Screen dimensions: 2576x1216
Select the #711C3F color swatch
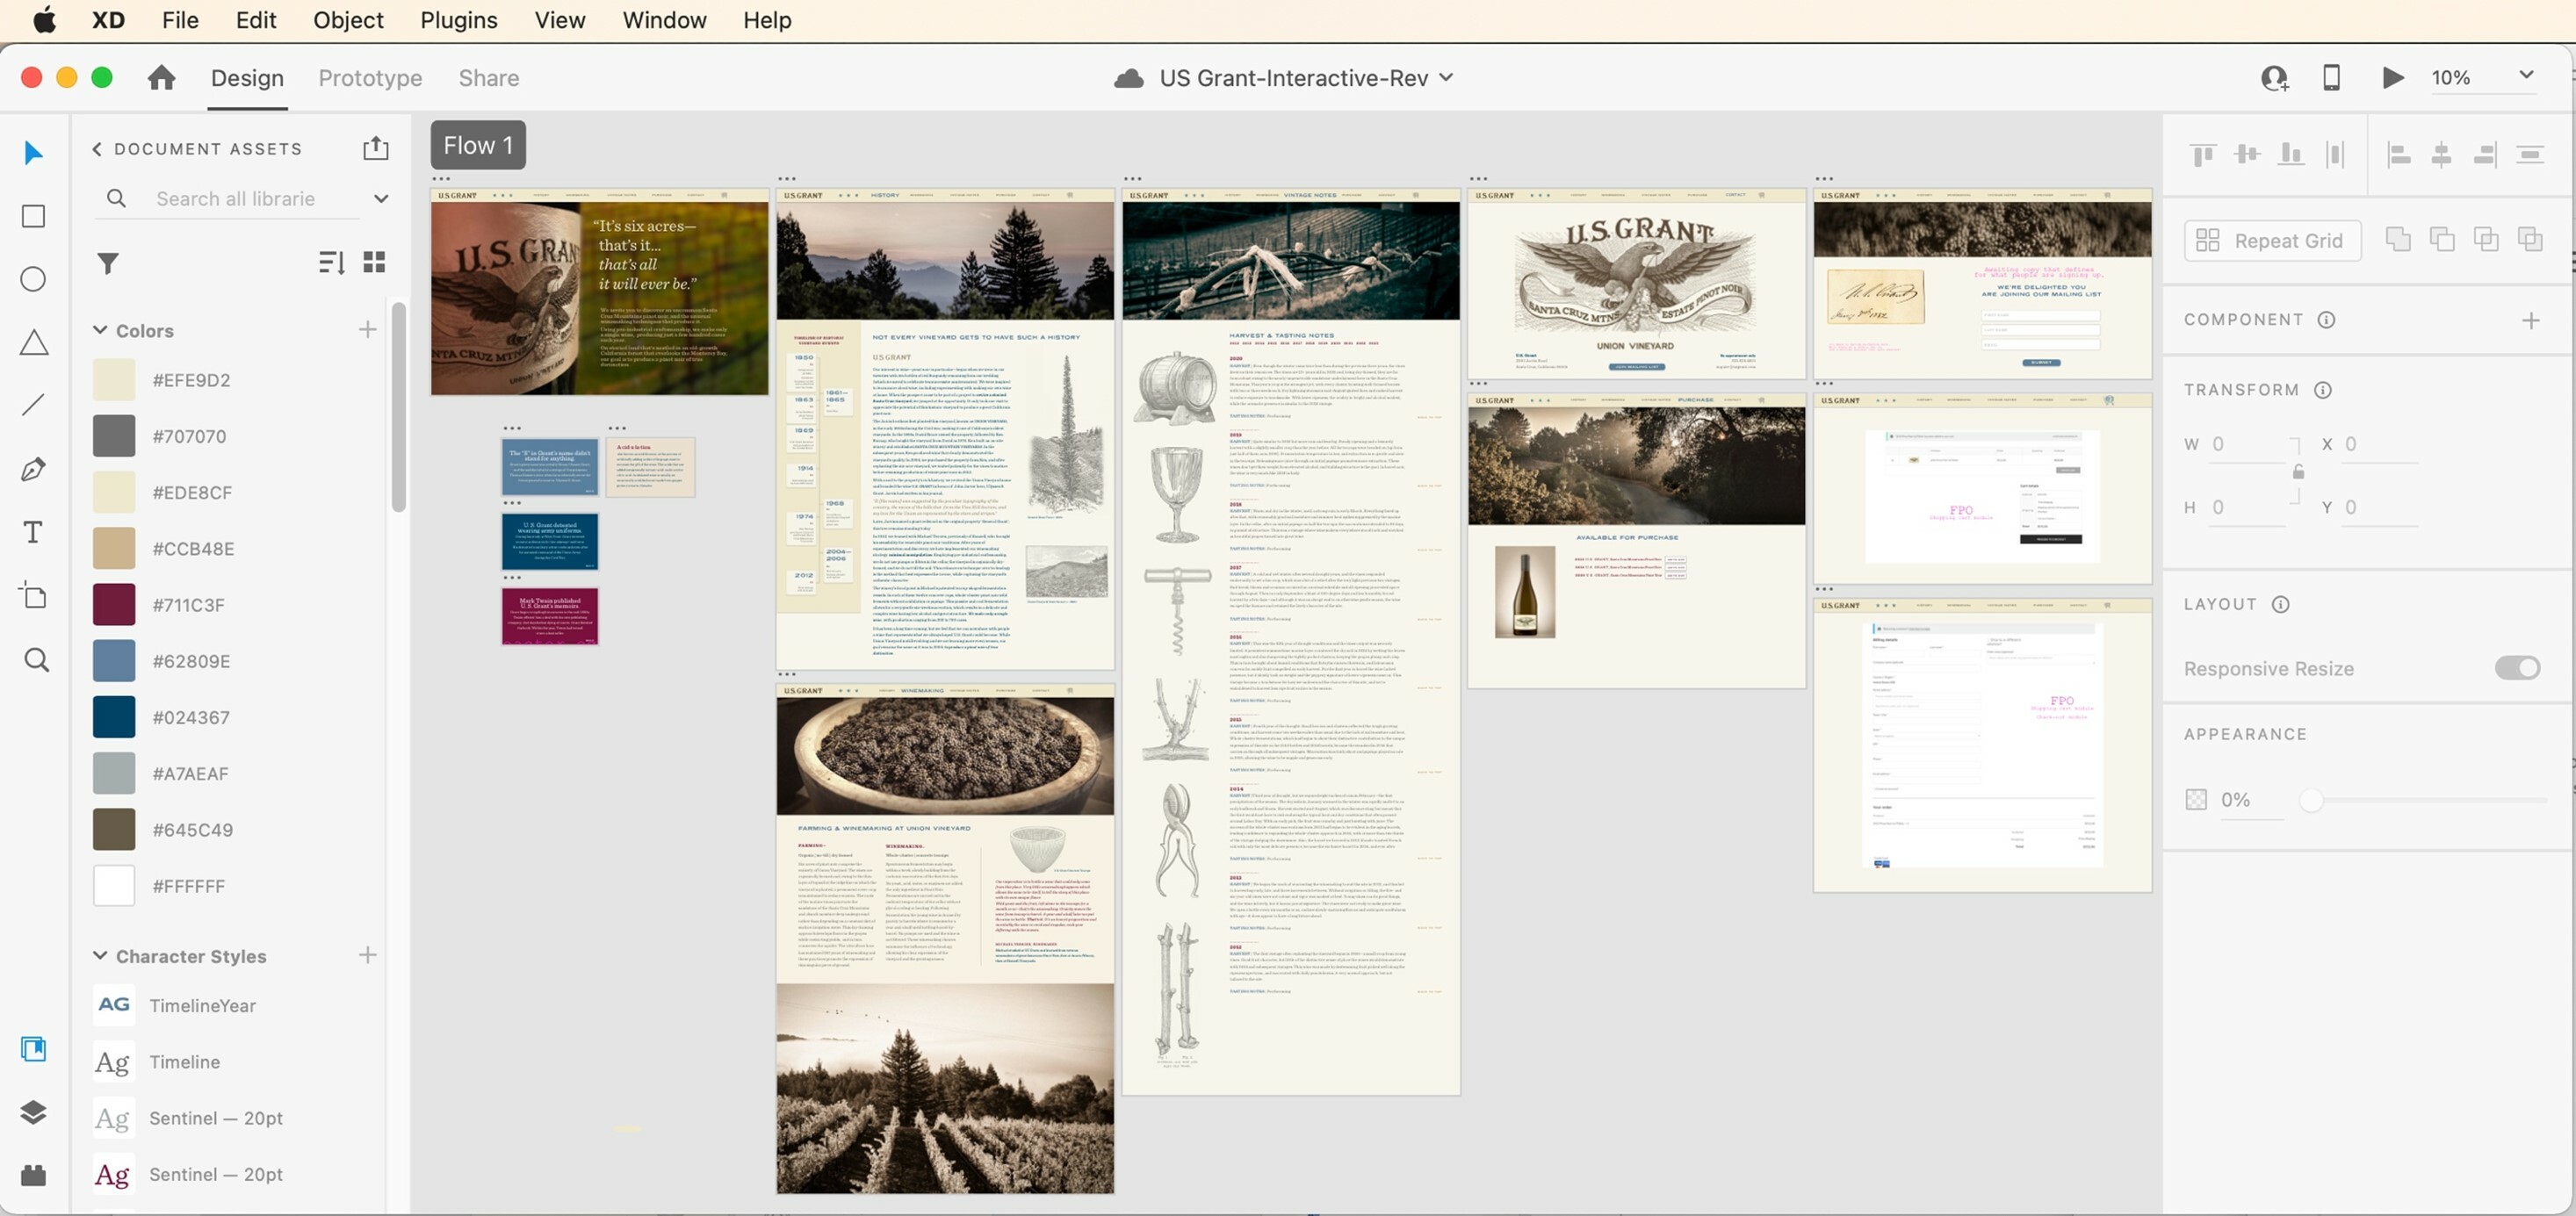(x=113, y=604)
